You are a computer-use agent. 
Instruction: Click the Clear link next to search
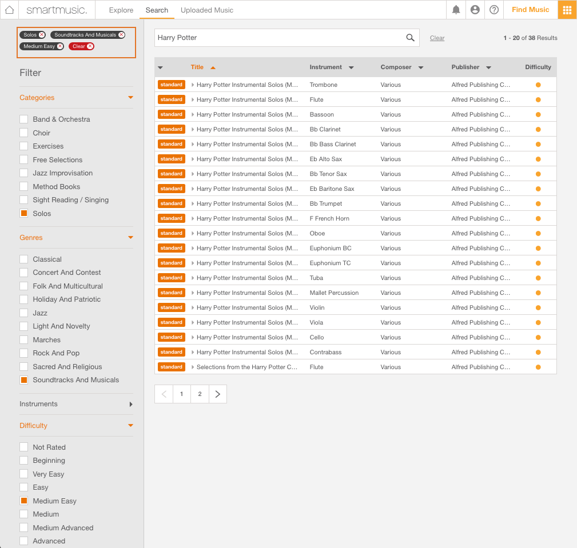pos(437,38)
